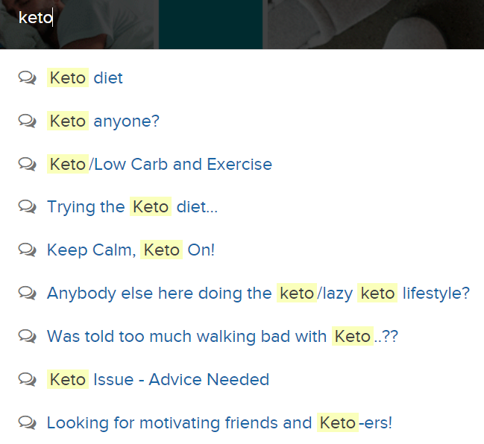Click the dark teal banner panel at top
The width and height of the screenshot is (484, 444).
pyautogui.click(x=210, y=25)
